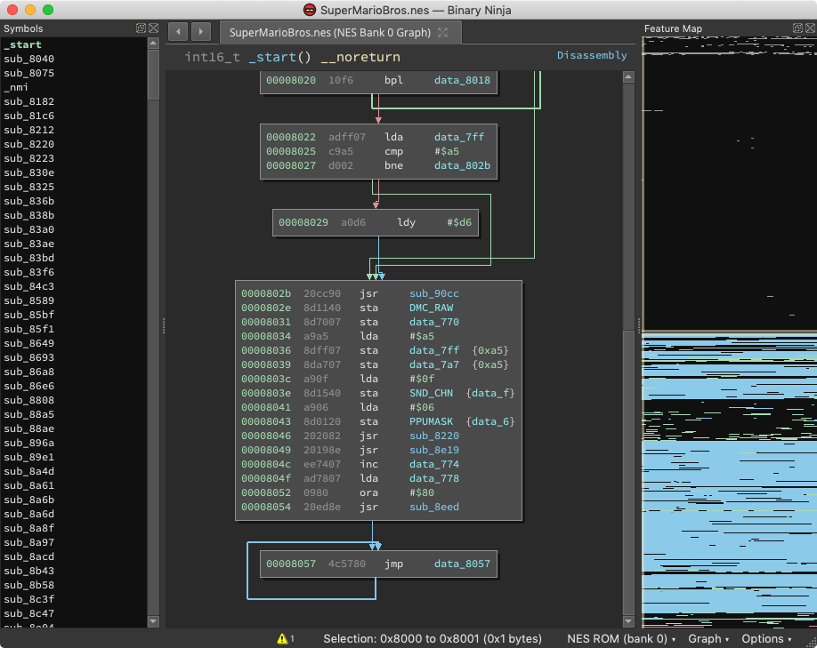Viewport: 817px width, 648px height.
Task: Select sub_8325 symbol
Action: pyautogui.click(x=28, y=187)
